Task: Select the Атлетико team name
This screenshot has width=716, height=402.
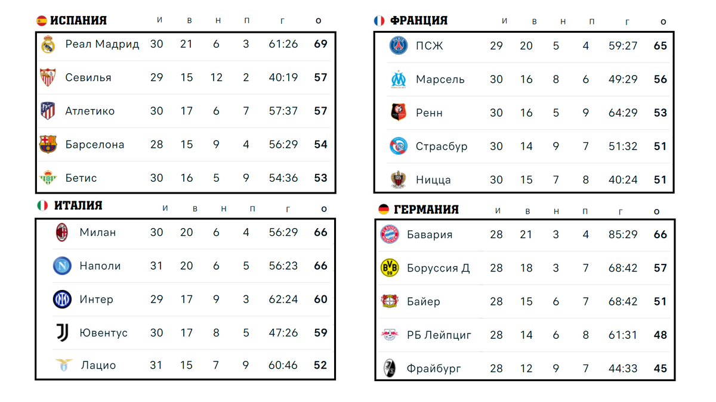Action: pyautogui.click(x=90, y=111)
